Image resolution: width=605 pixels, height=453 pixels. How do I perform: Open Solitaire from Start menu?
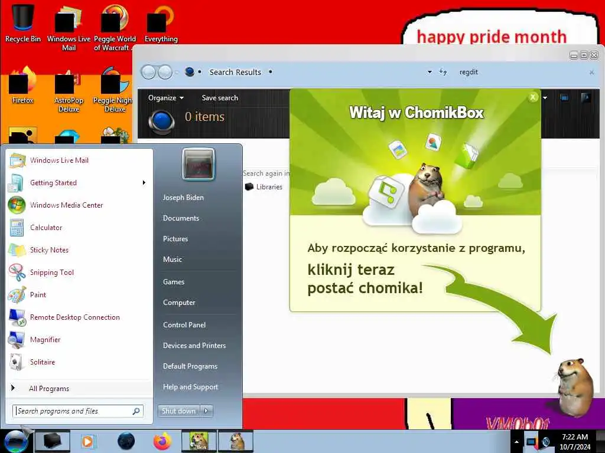click(x=79, y=362)
